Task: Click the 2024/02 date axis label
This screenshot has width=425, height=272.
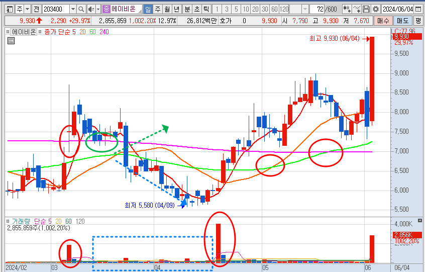Action: 16,267
